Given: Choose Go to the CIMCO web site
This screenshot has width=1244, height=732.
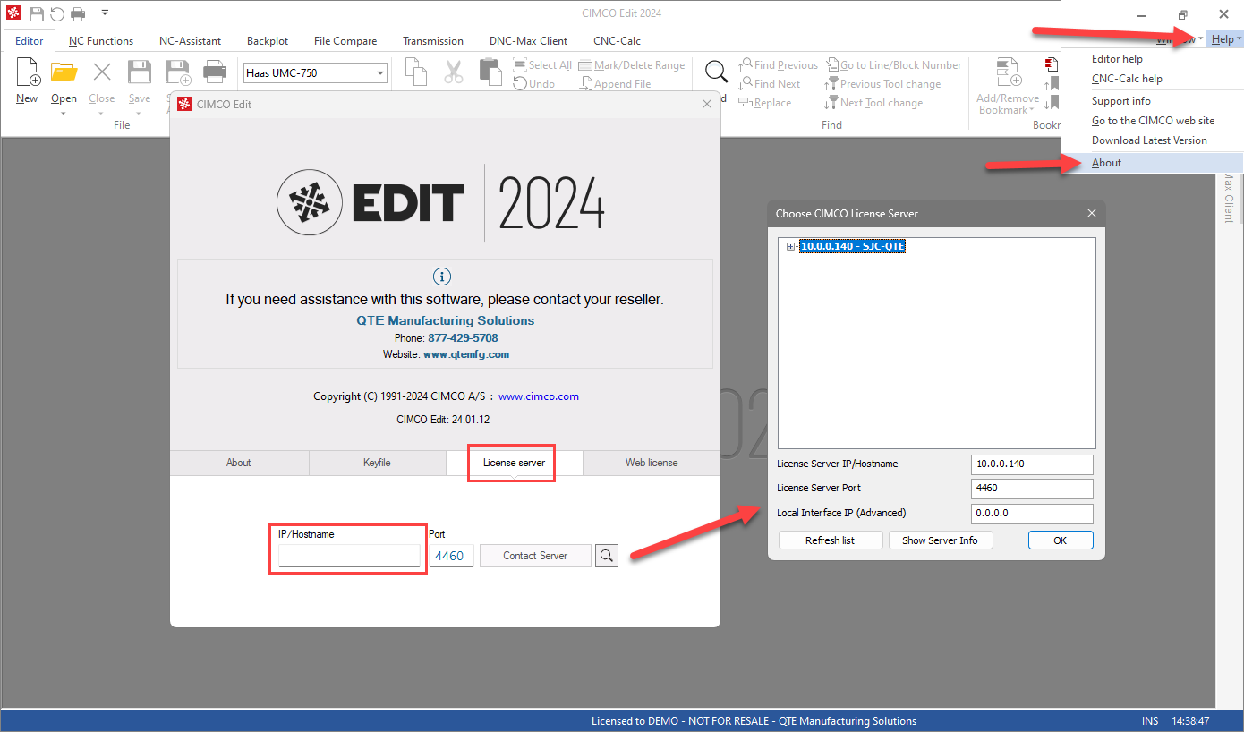Looking at the screenshot, I should pyautogui.click(x=1152, y=121).
